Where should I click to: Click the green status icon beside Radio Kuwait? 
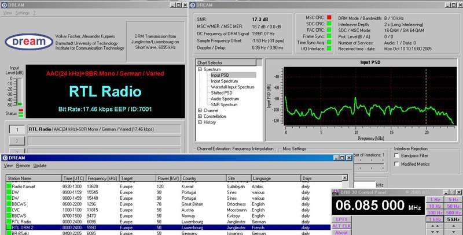[9, 186]
